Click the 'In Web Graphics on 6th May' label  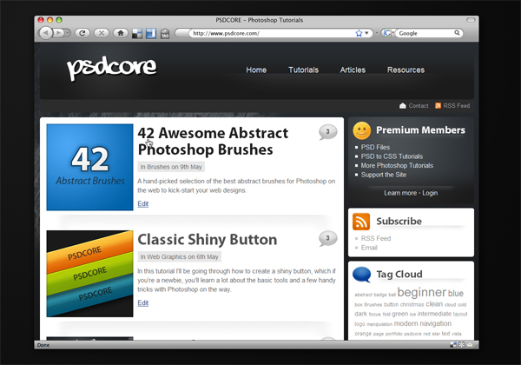pos(179,256)
